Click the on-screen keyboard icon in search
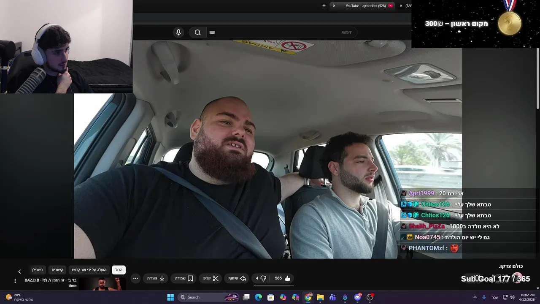 212,33
